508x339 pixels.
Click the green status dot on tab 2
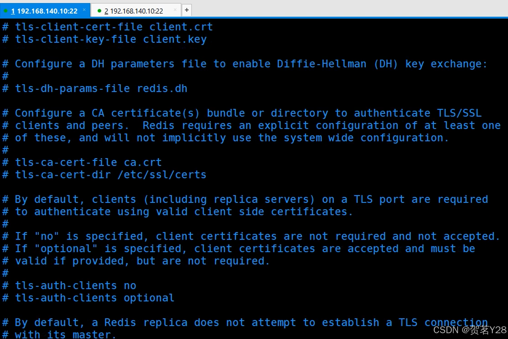[x=99, y=11]
